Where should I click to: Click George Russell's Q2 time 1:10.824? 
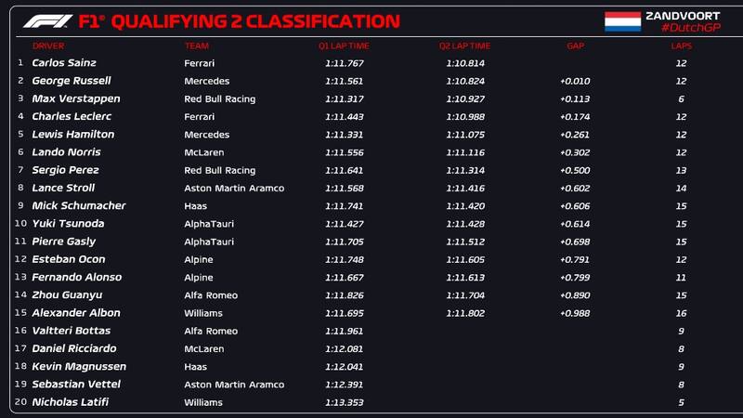[x=465, y=81]
